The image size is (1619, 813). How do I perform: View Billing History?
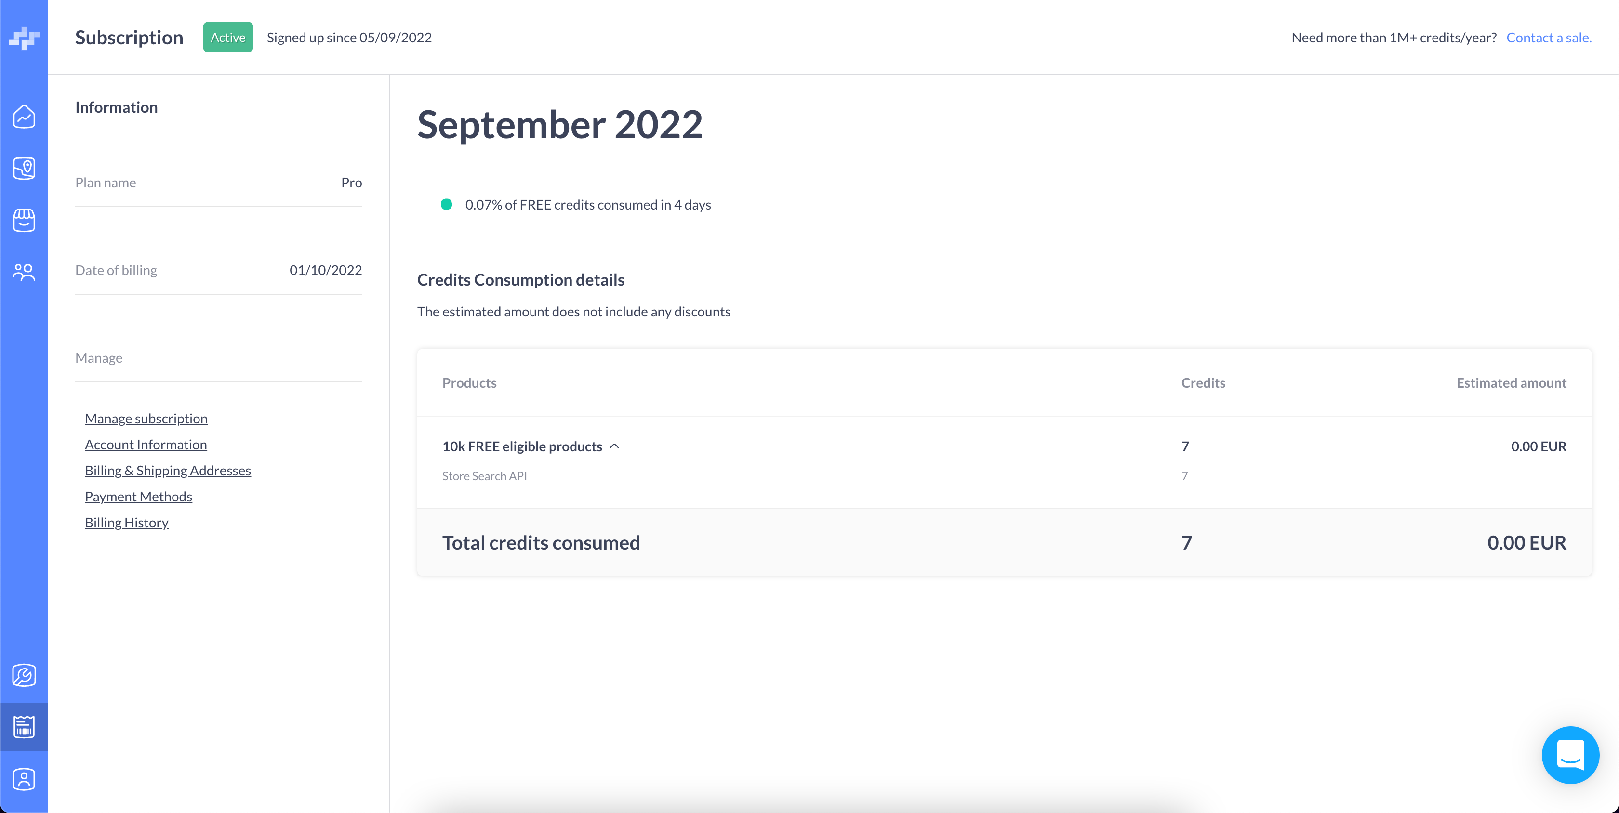pos(126,523)
